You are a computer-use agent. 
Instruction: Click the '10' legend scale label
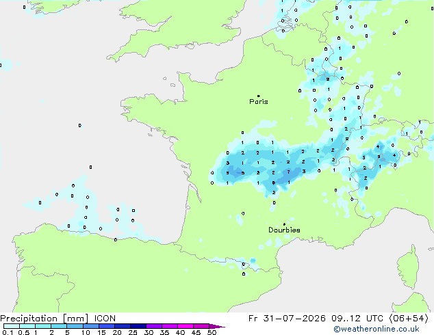click(x=86, y=332)
